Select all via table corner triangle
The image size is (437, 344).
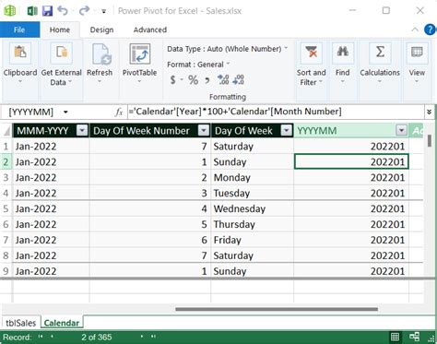coord(6,131)
